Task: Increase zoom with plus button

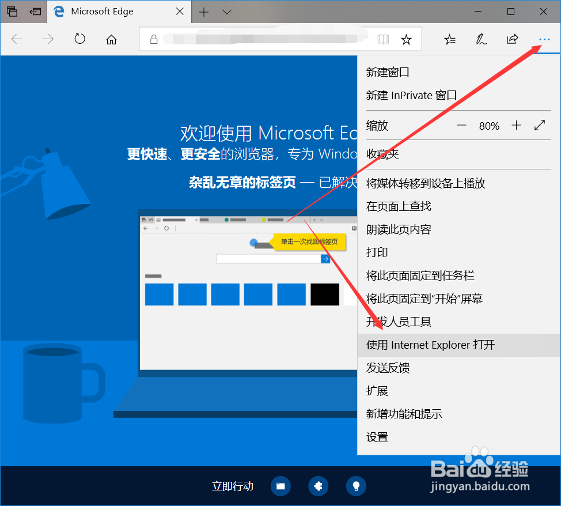Action: (x=516, y=125)
